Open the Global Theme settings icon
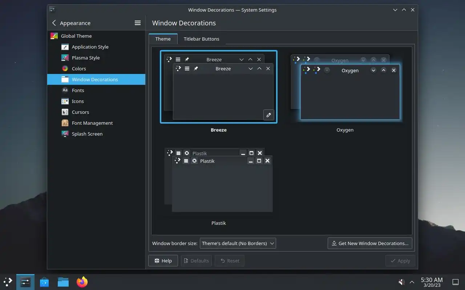 point(54,36)
